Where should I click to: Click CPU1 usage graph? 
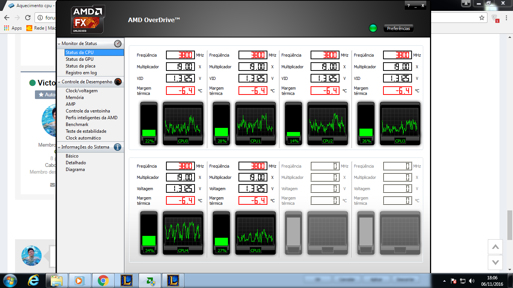coord(255,123)
